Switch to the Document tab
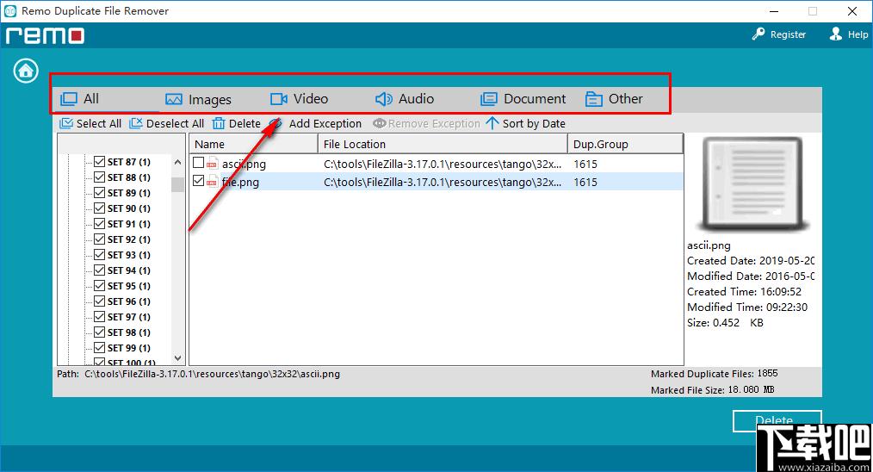Image resolution: width=873 pixels, height=472 pixels. 523,99
